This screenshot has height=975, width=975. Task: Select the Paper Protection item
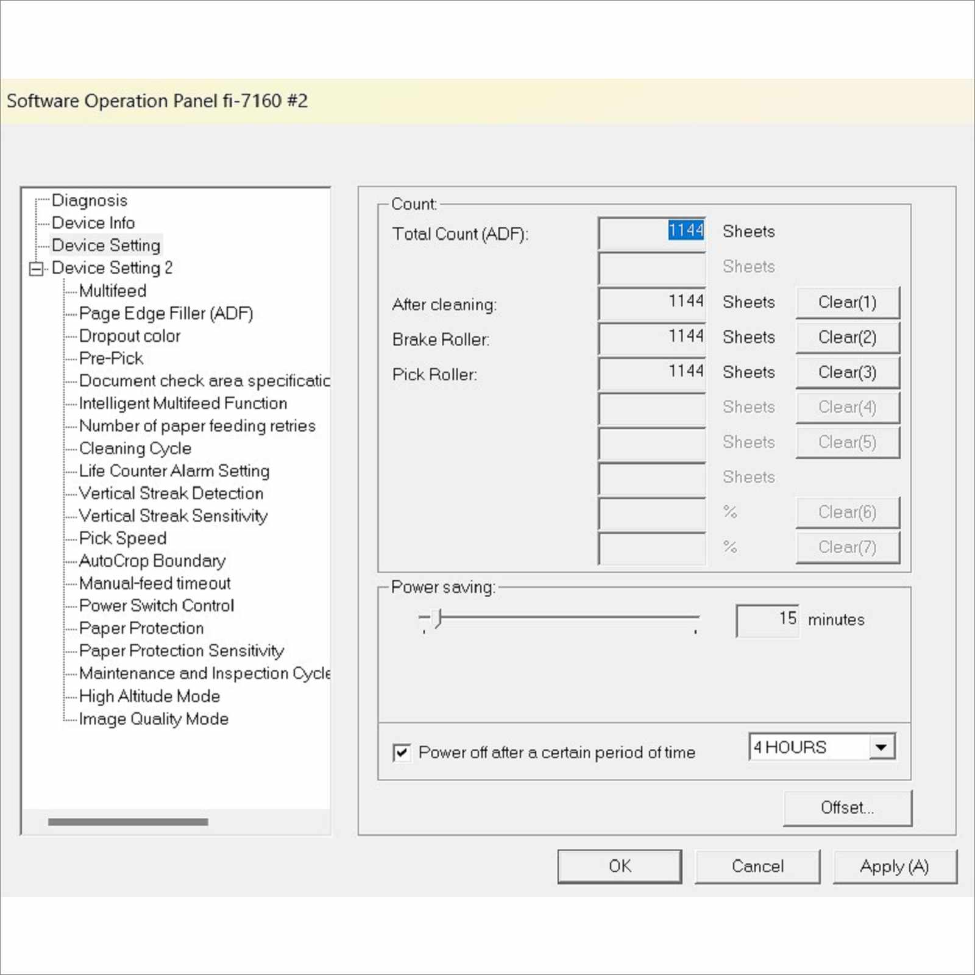coord(141,628)
